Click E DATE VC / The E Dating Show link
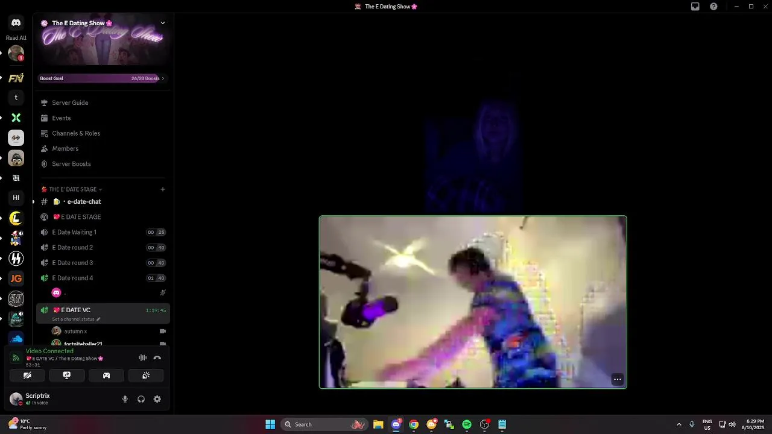Screen dimensions: 772x434 point(65,359)
